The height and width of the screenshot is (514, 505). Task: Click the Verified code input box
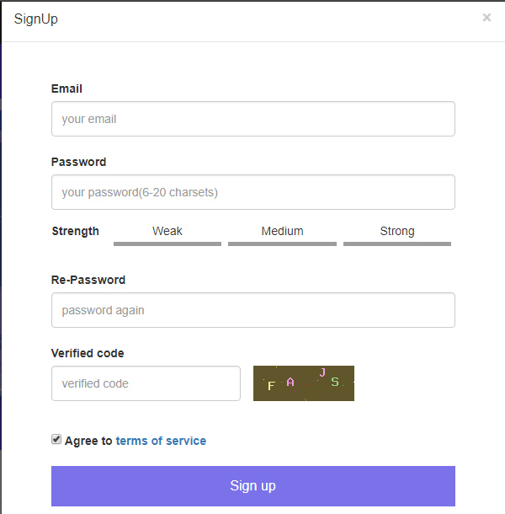coord(146,383)
